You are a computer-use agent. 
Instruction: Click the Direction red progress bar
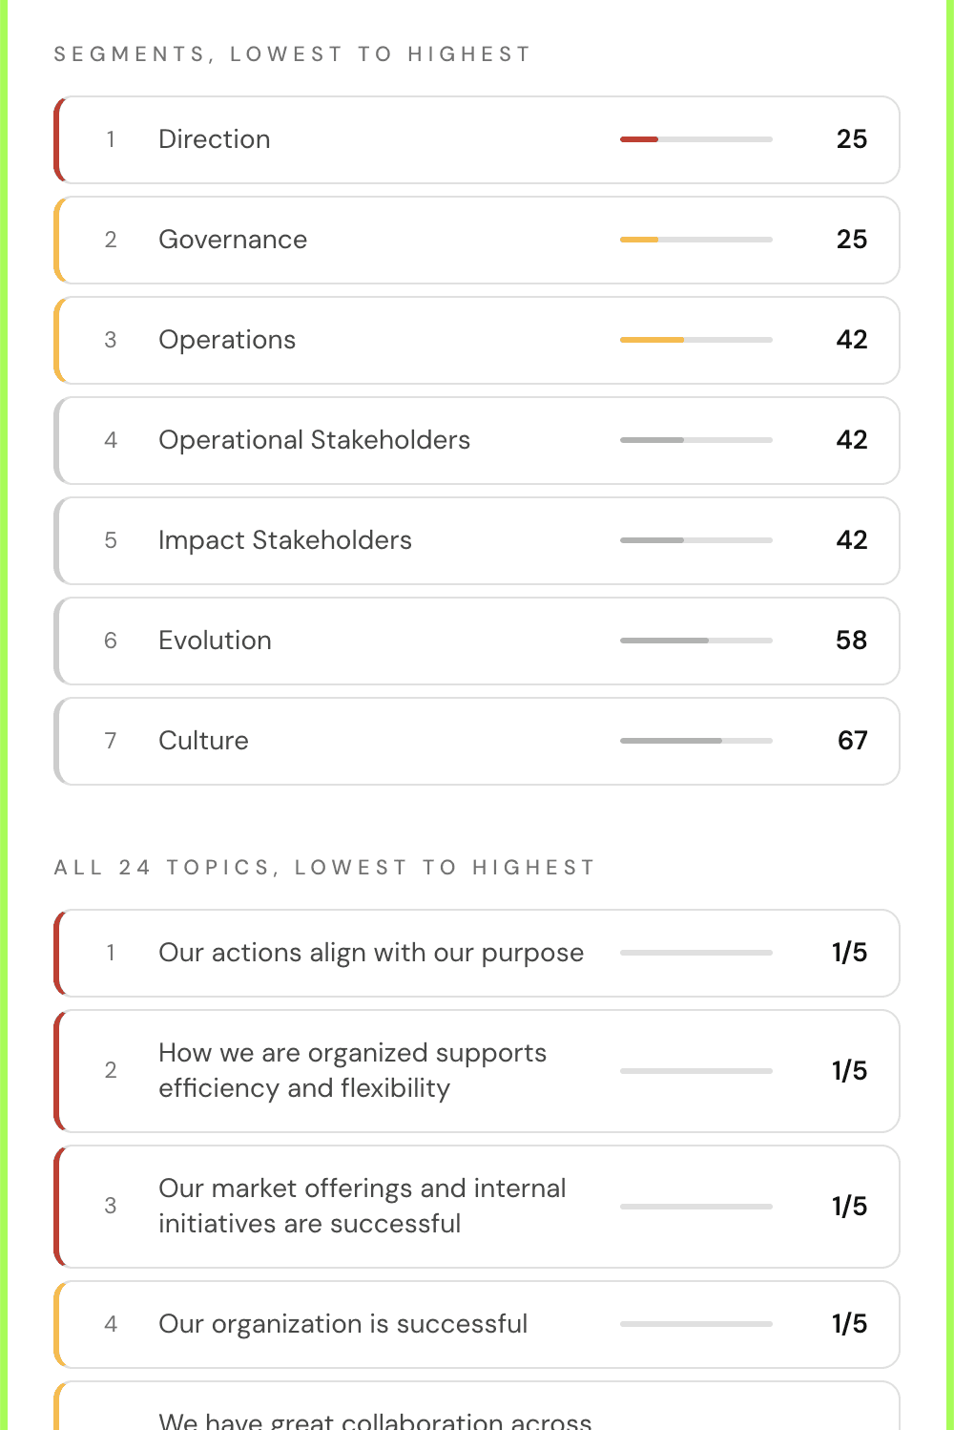point(696,139)
